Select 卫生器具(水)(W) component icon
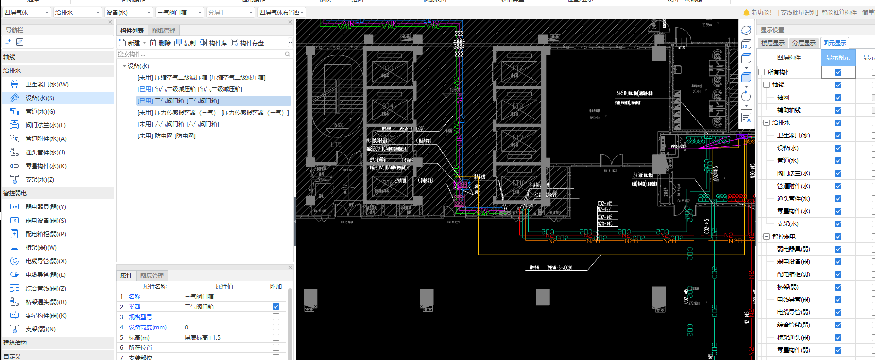The height and width of the screenshot is (360, 875). [x=15, y=84]
